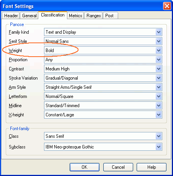Switch to the Header tab

tap(11, 16)
